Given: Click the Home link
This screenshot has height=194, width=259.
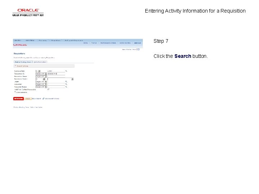Looking at the screenshot, I should pos(86,43).
